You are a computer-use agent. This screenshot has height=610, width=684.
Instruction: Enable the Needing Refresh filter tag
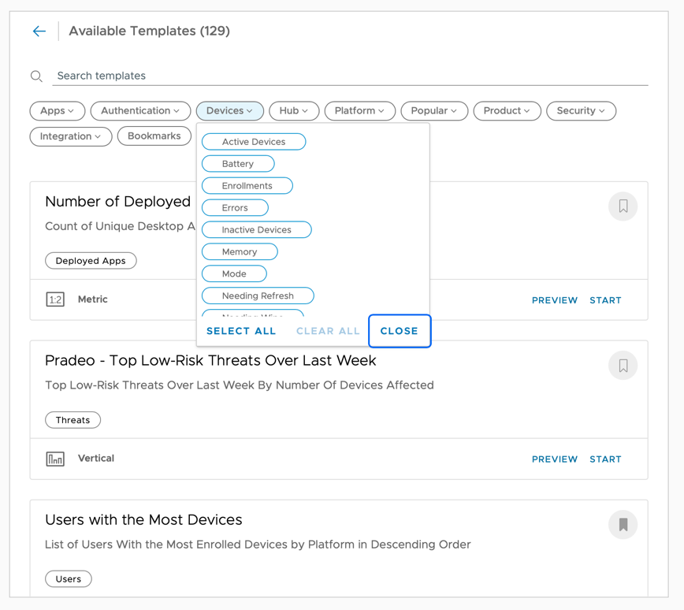click(258, 296)
